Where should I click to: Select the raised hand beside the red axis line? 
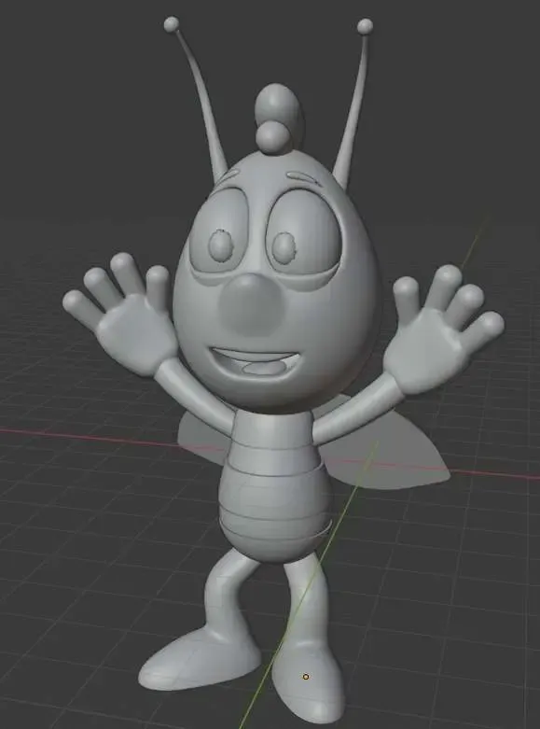120,315
